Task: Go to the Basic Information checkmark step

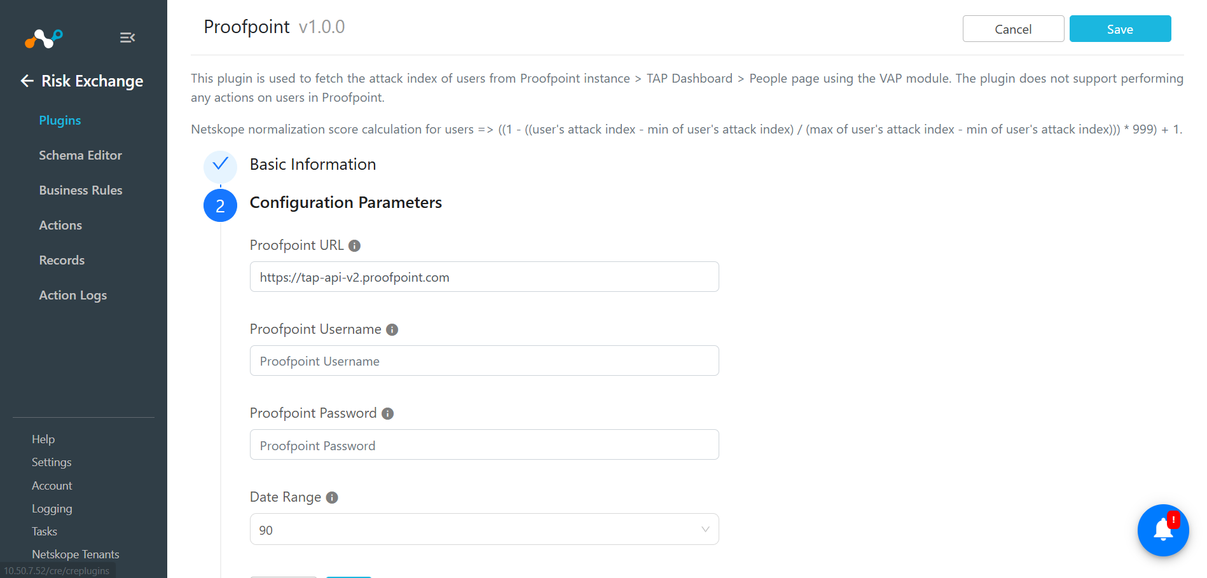Action: click(x=220, y=164)
